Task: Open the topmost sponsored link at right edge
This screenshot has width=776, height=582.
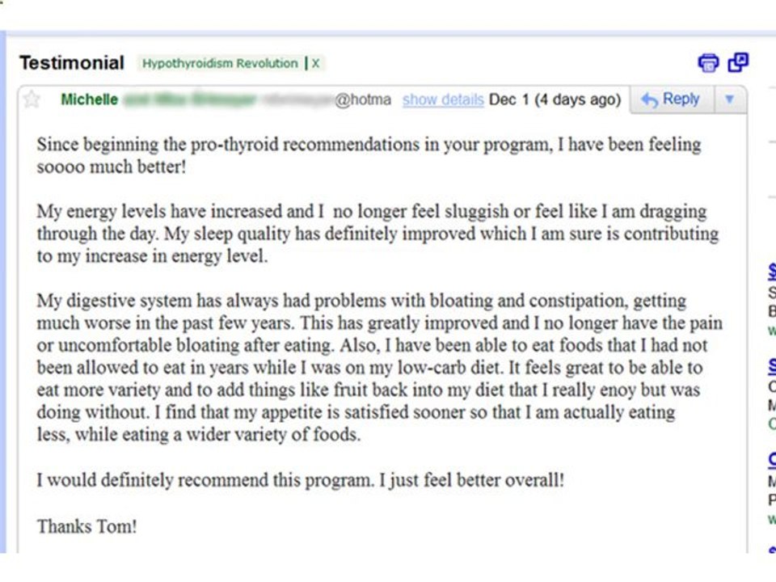Action: (772, 272)
